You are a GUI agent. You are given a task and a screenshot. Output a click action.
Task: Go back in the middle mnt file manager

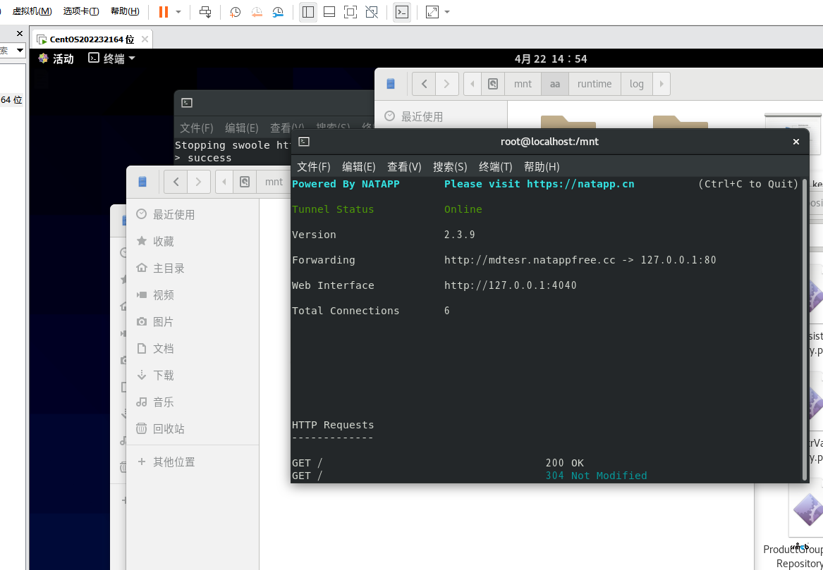tap(176, 182)
